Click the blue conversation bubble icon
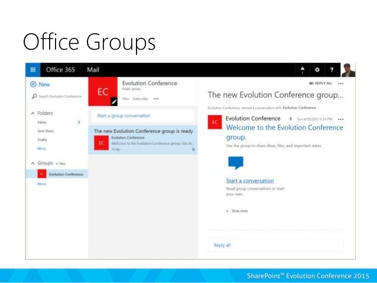Image resolution: width=377 pixels, height=283 pixels. 236,163
